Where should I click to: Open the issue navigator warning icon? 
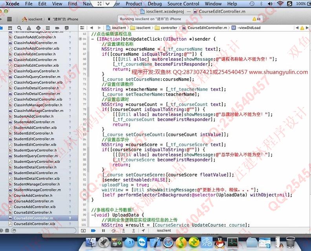[29, 28]
